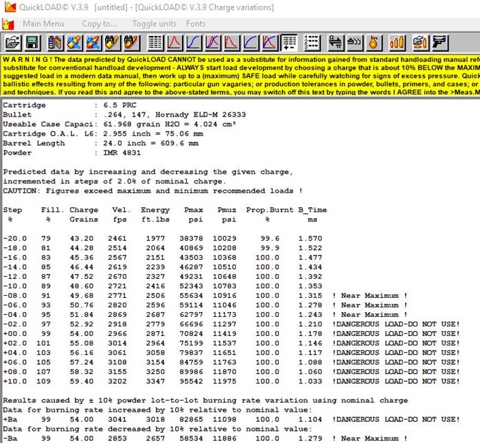Click the barrel length 24.0 inch value
Viewport: 480px width, 443px height.
(x=124, y=143)
